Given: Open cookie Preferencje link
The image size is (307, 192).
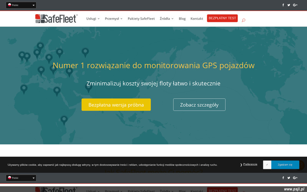Looking at the screenshot, I should (x=250, y=164).
